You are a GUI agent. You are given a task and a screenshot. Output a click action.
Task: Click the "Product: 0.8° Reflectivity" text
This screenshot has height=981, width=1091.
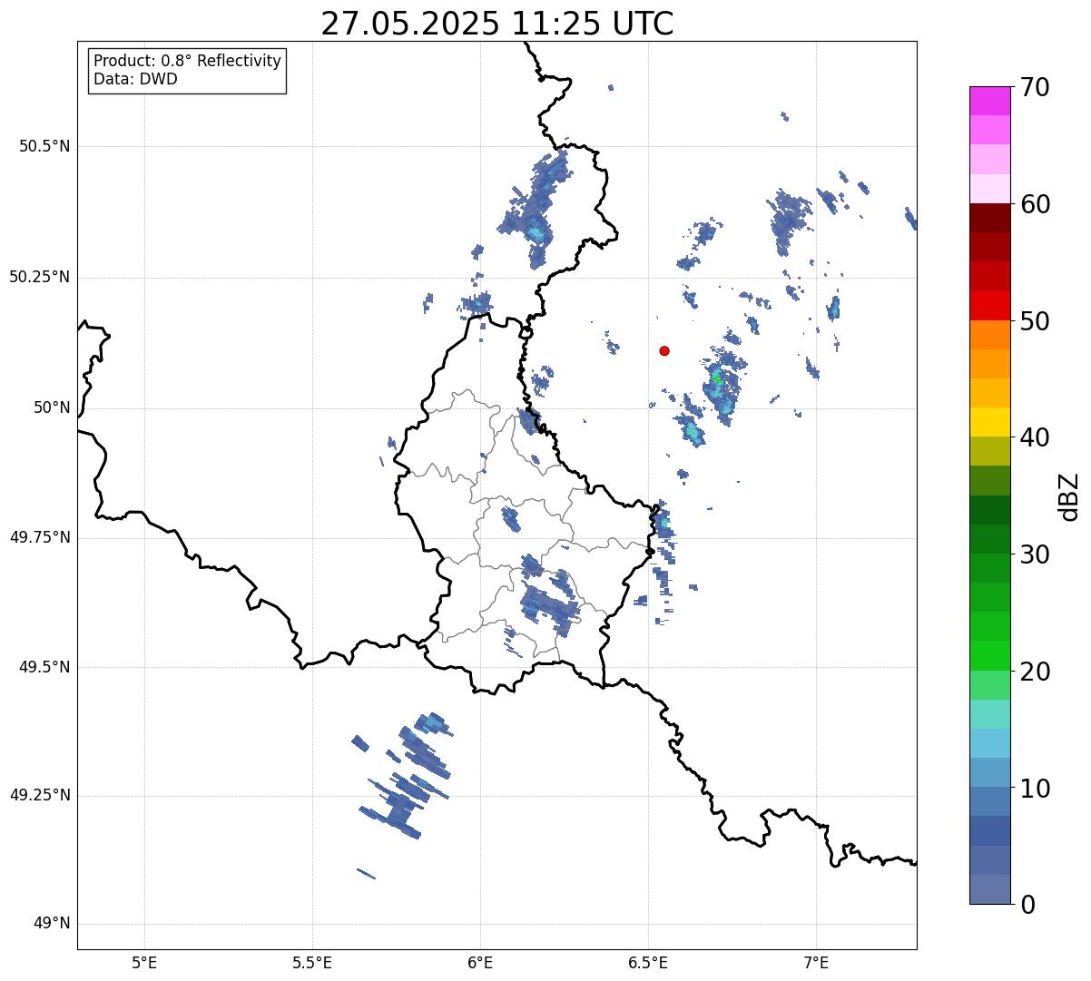click(188, 61)
